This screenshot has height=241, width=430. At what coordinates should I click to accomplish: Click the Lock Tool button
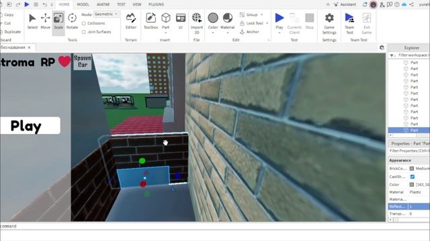(x=252, y=23)
